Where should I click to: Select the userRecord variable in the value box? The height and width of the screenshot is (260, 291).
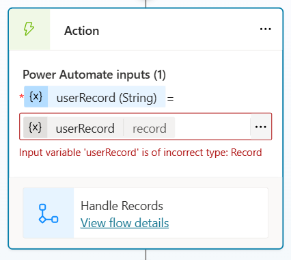[85, 129]
